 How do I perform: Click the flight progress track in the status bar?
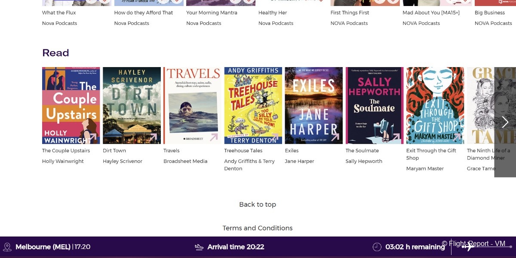(486, 247)
